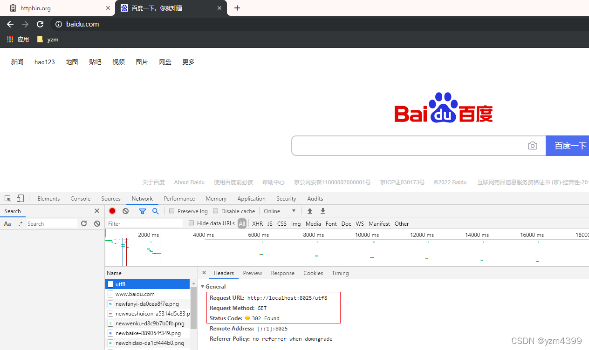The image size is (589, 350).
Task: Switch to the Sources panel
Action: (111, 199)
